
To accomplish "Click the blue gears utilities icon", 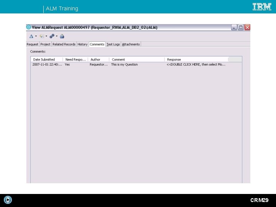I will tap(52, 36).
